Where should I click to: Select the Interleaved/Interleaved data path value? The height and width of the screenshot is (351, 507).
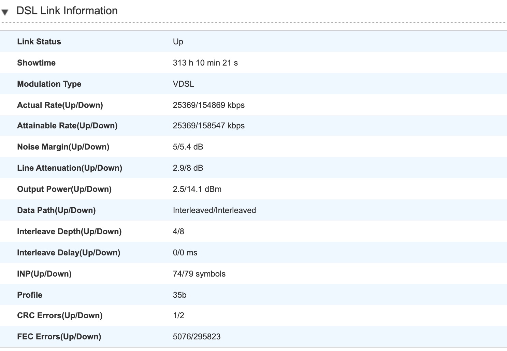coord(214,210)
